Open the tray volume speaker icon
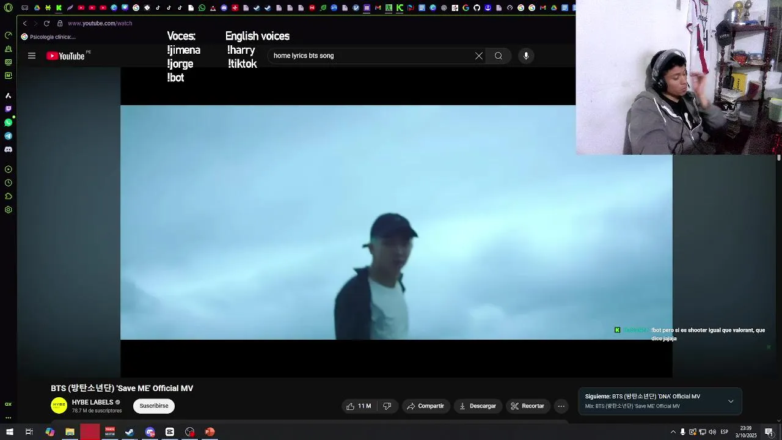The image size is (782, 440). pos(712,432)
